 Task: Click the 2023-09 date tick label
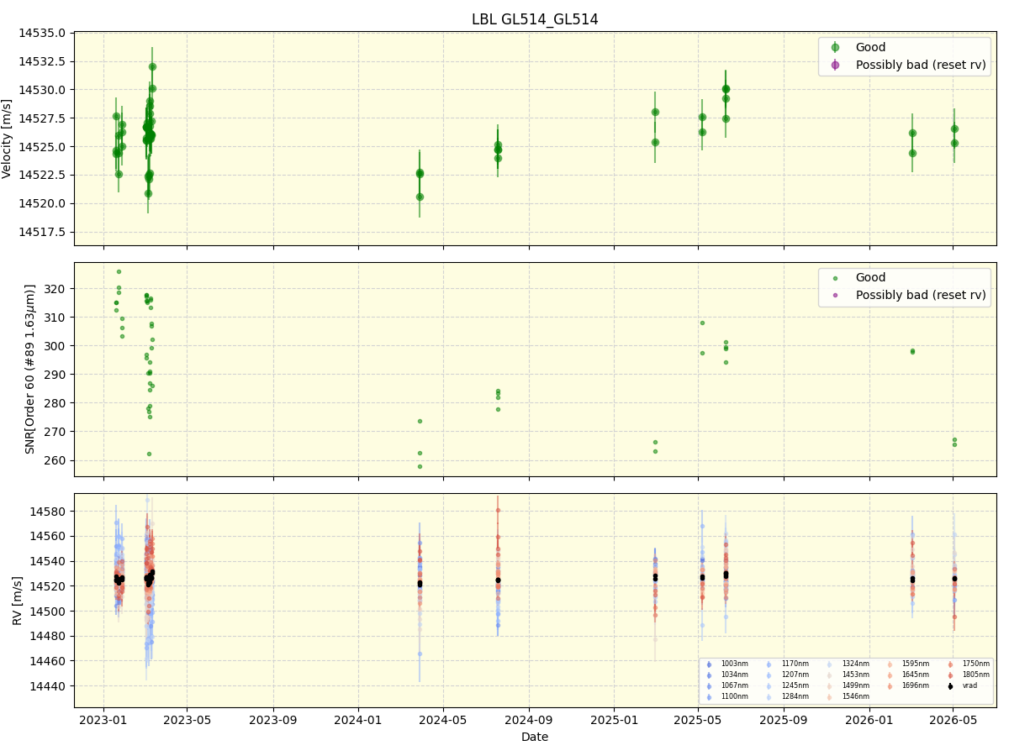[273, 720]
